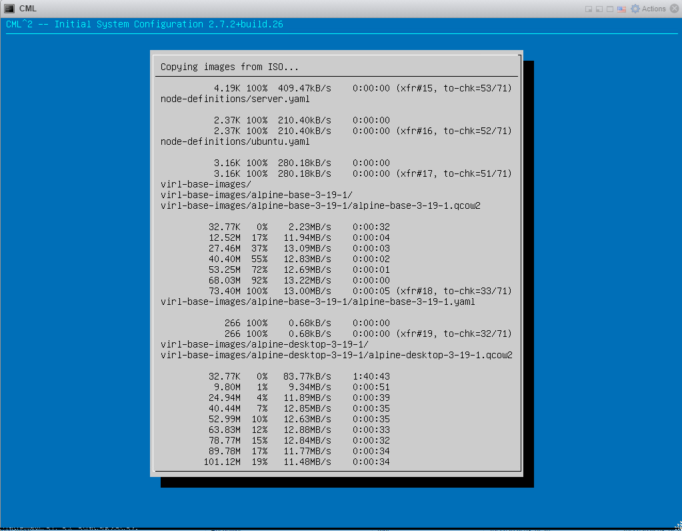Click the '73.40M 100%' transfer line
Viewport: 682px width, 531px height.
(x=360, y=291)
